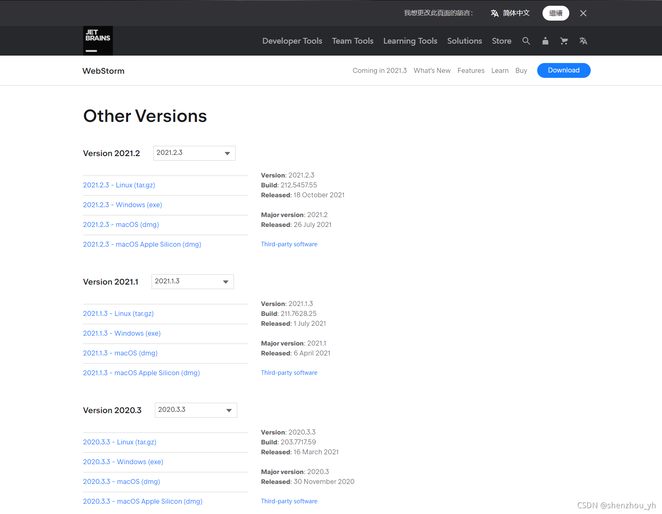The width and height of the screenshot is (662, 514).
Task: Click the translate icon beside 简体中文
Action: (495, 13)
